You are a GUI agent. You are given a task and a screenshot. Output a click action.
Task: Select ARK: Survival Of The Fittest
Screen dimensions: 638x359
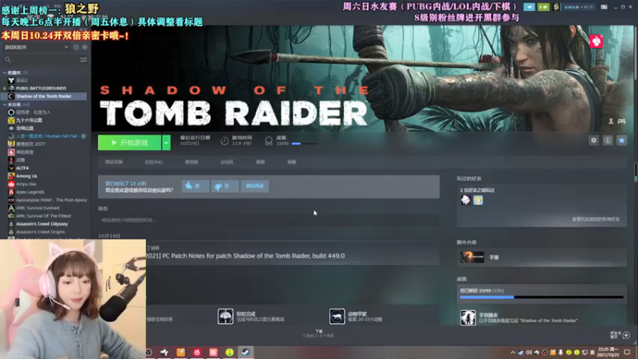point(44,216)
